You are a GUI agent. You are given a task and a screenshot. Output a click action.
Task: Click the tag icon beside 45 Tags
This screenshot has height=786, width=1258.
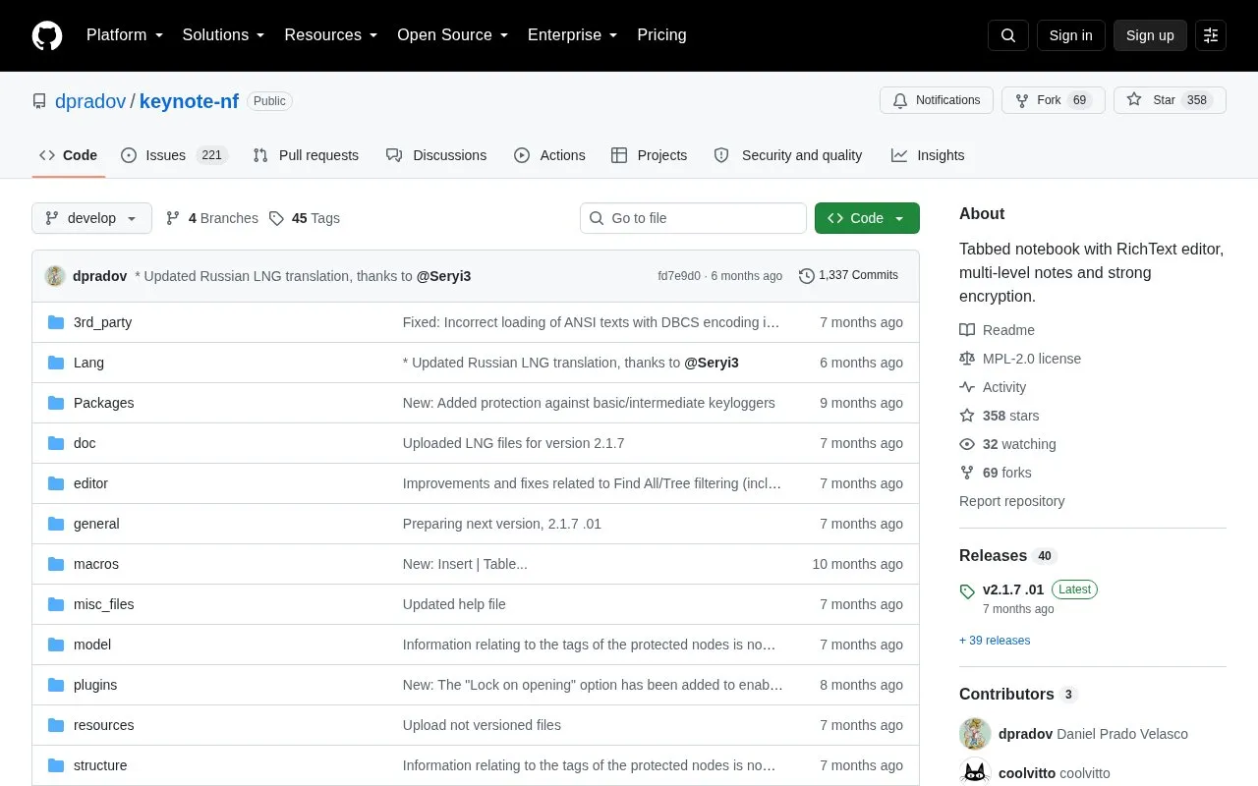point(277,218)
